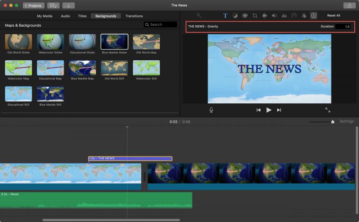This screenshot has height=222, width=359.
Task: Open the color correction palette icon
Action: (244, 15)
